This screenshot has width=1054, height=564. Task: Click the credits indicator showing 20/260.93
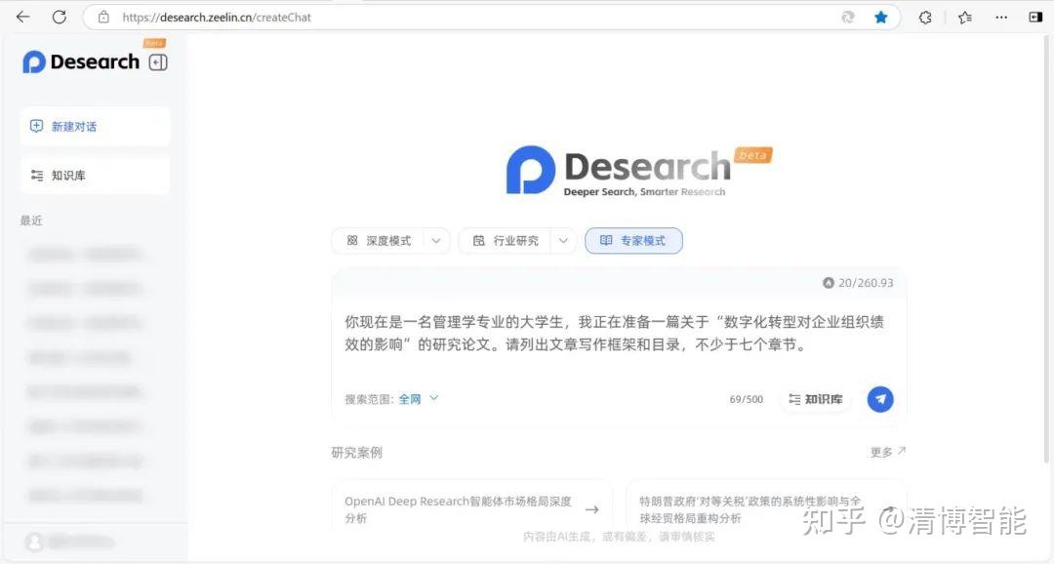coord(858,282)
